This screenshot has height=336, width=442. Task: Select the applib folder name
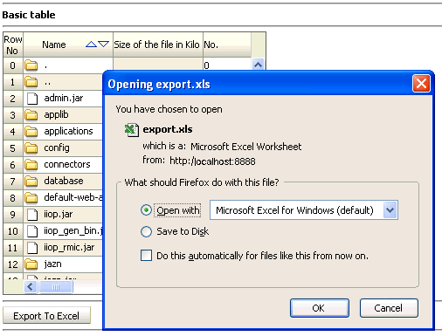click(x=56, y=115)
